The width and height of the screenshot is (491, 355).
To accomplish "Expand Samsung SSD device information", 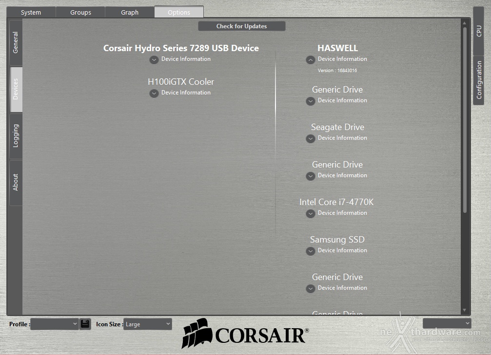I will point(310,251).
